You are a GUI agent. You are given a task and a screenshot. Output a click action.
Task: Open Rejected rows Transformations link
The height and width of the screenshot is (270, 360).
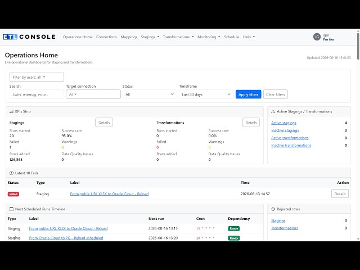pyautogui.click(x=284, y=228)
